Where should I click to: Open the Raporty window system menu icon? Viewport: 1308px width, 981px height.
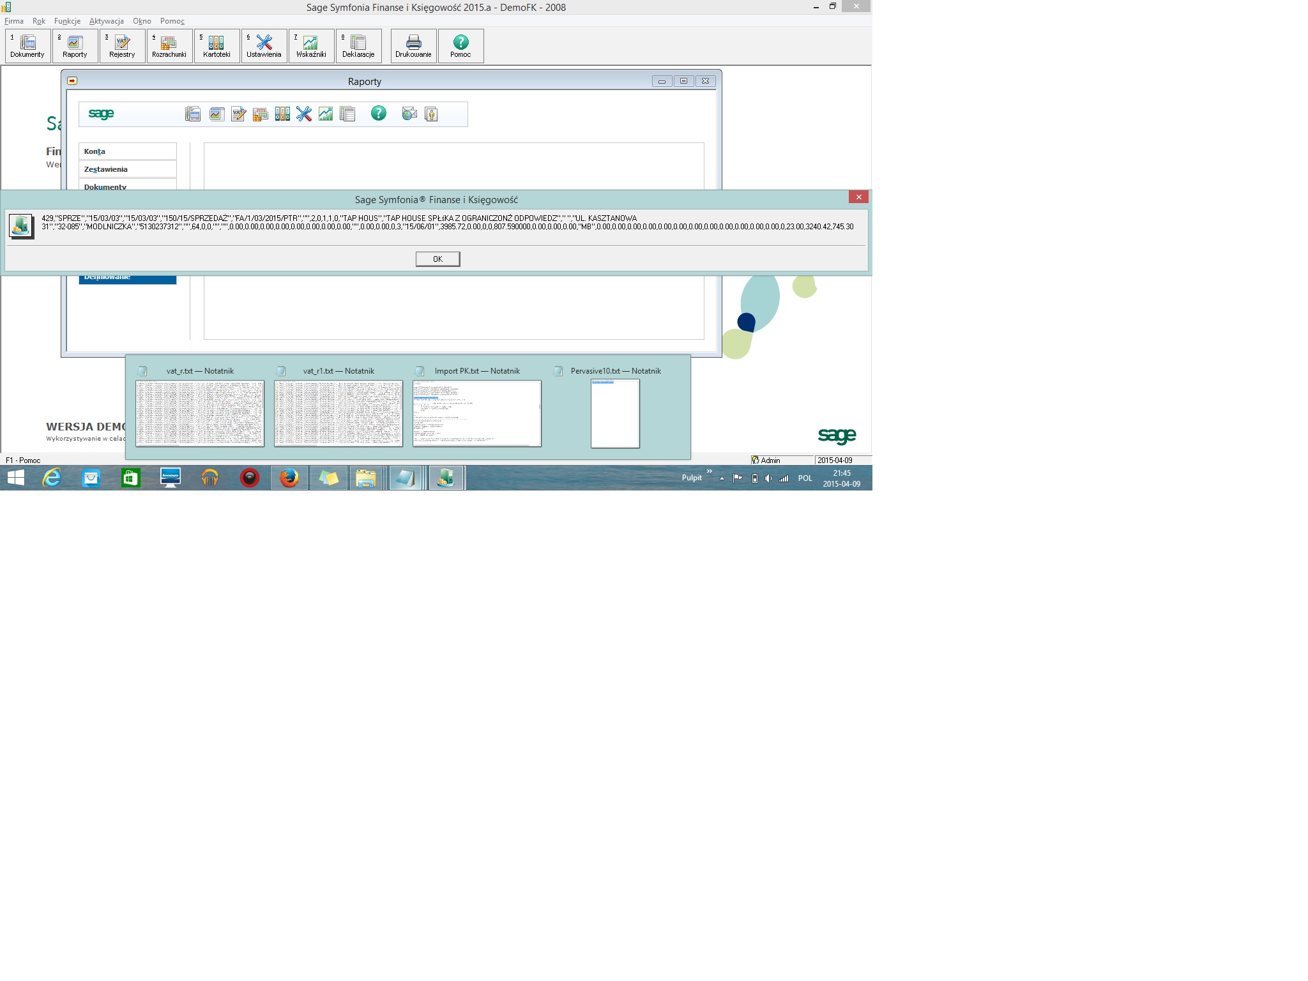72,81
